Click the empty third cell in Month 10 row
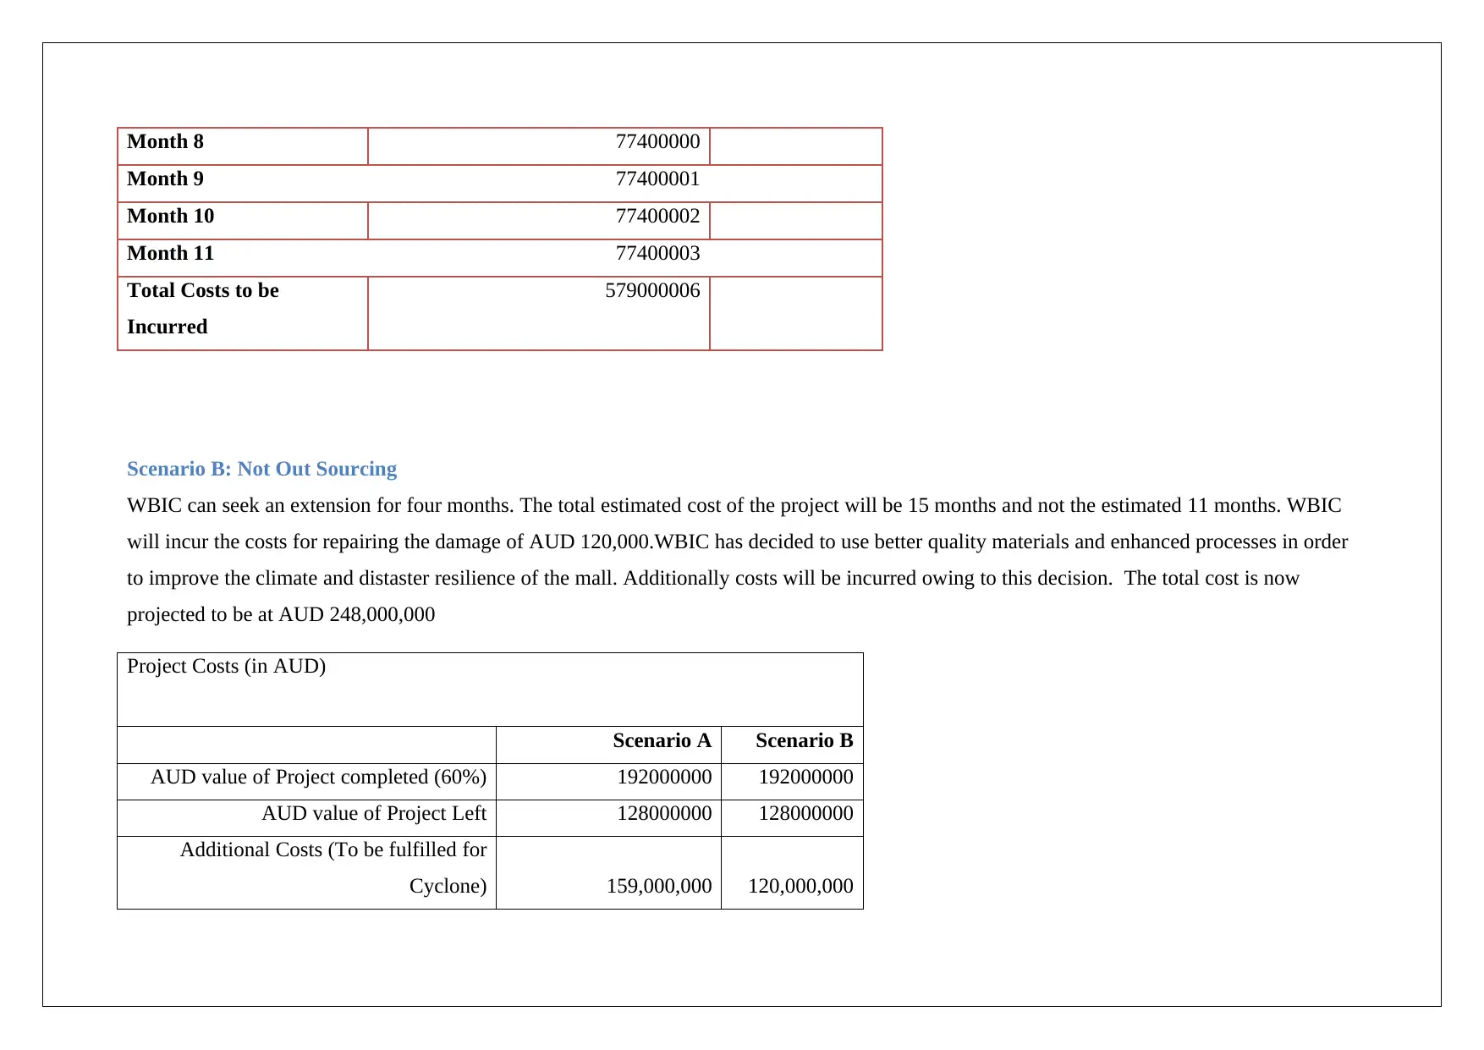This screenshot has height=1050, width=1484. pos(796,221)
